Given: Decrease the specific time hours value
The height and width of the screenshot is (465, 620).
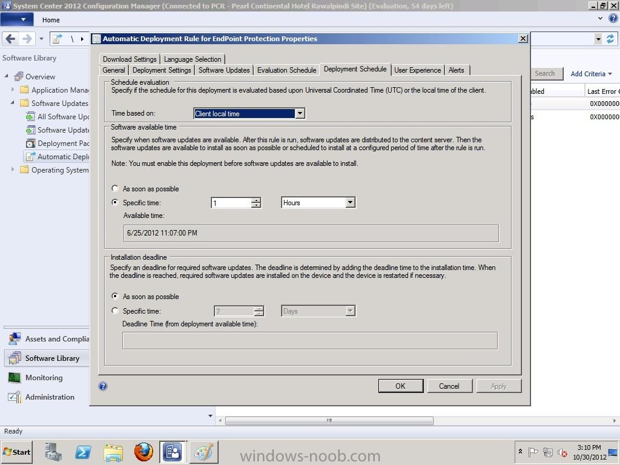Looking at the screenshot, I should pyautogui.click(x=256, y=205).
